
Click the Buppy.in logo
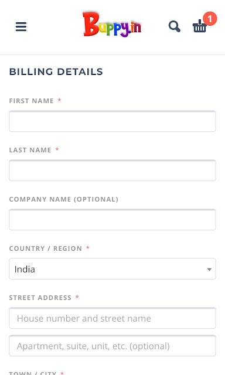coord(112,25)
